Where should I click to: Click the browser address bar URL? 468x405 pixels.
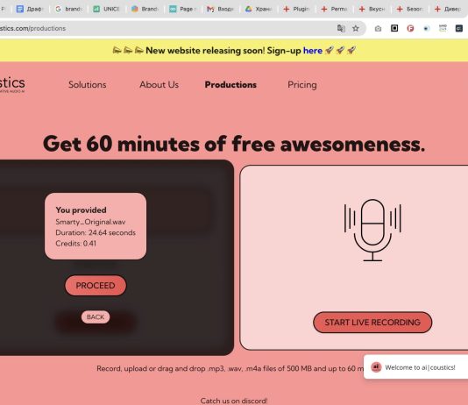click(x=32, y=28)
